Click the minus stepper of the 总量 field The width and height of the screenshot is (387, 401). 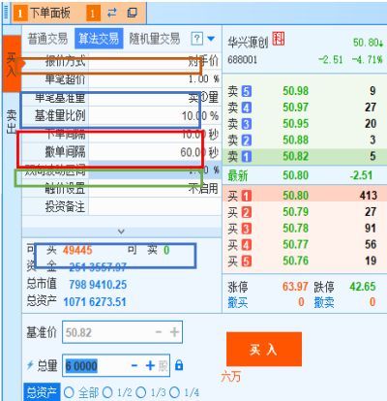click(134, 366)
